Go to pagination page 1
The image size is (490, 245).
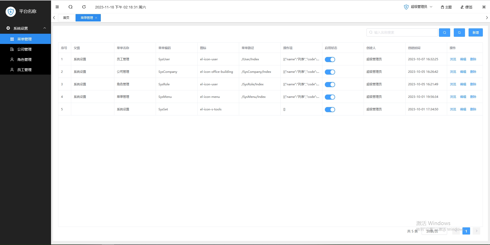(x=466, y=231)
